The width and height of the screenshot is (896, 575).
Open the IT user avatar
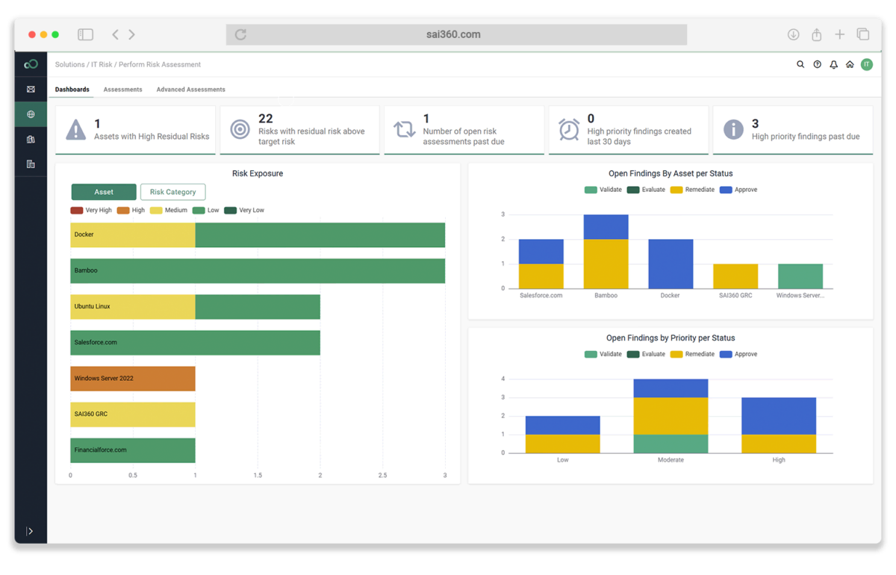(866, 65)
